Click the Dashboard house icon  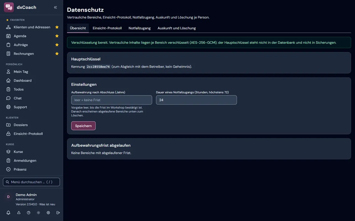tap(8, 80)
